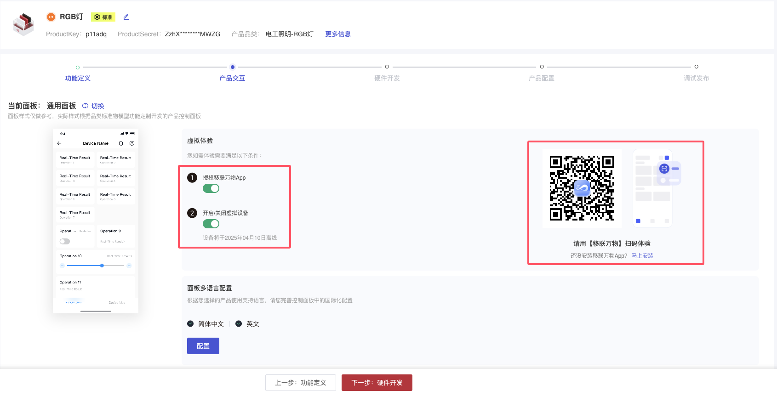The height and width of the screenshot is (396, 777).
Task: Click the product box logo image
Action: [23, 24]
